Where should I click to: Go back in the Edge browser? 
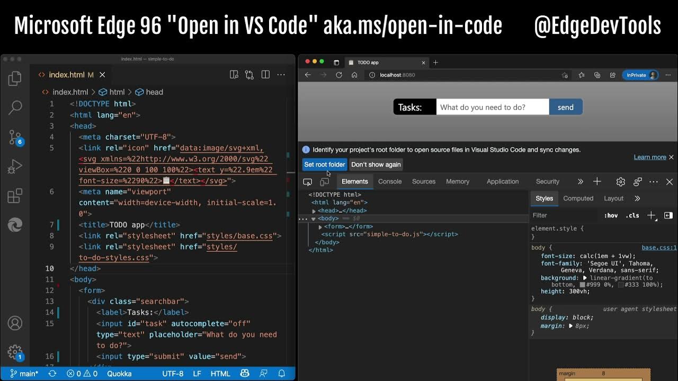[x=308, y=75]
